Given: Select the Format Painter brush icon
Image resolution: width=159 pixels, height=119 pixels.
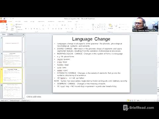Looking at the screenshot, I should [7, 29].
